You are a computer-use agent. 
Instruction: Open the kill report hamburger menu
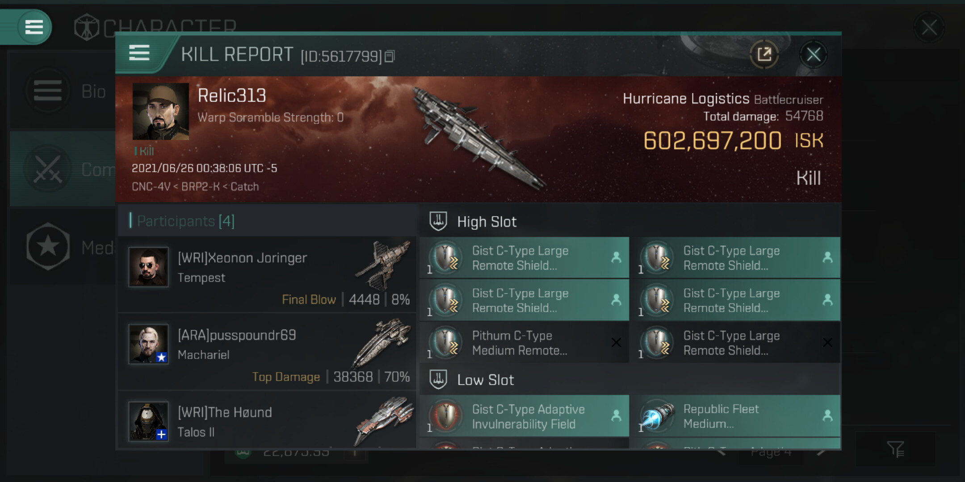pos(139,53)
